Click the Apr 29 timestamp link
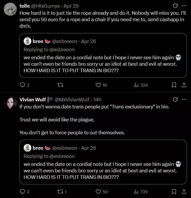 point(71,6)
